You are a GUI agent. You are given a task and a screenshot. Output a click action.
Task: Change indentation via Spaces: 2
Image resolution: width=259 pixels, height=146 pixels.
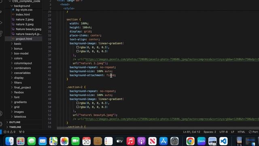pyautogui.click(x=210, y=132)
